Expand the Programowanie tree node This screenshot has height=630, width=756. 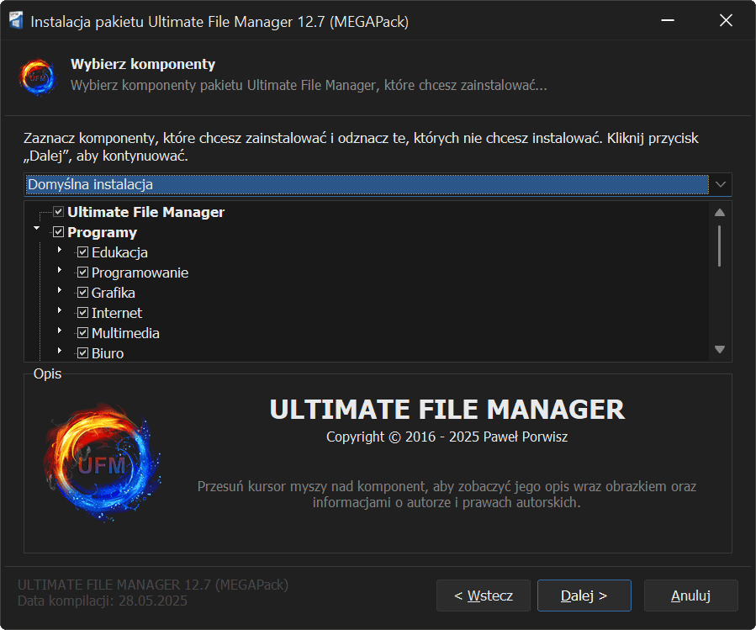click(x=60, y=271)
